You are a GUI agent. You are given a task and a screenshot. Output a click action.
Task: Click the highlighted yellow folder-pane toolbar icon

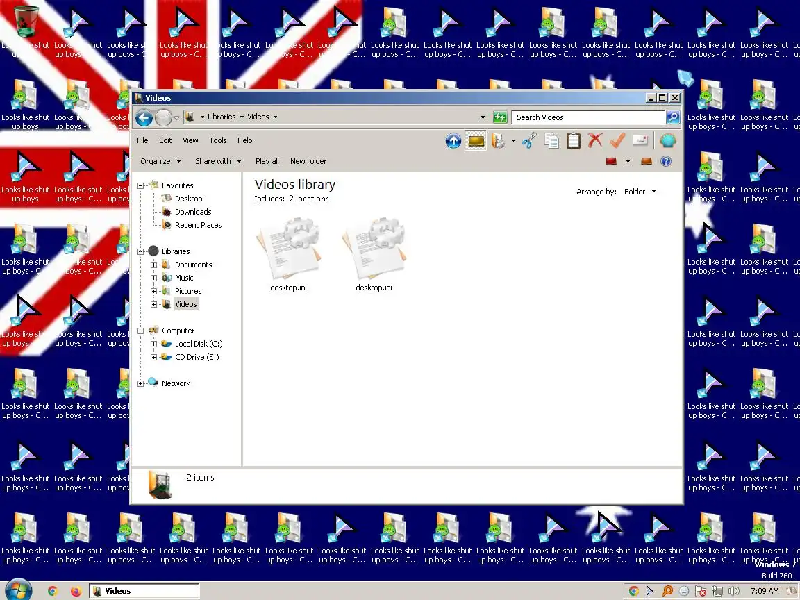(476, 140)
